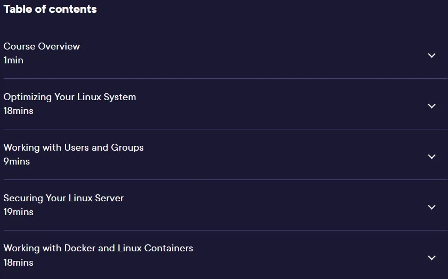Screen dimensions: 448x279
Task: Click the Table of contents heading
Action: 50,9
